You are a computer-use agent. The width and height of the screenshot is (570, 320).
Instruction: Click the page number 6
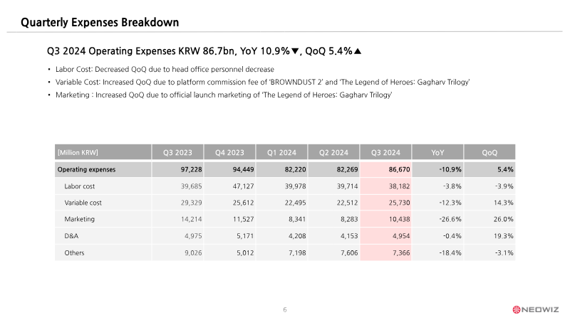coord(285,309)
